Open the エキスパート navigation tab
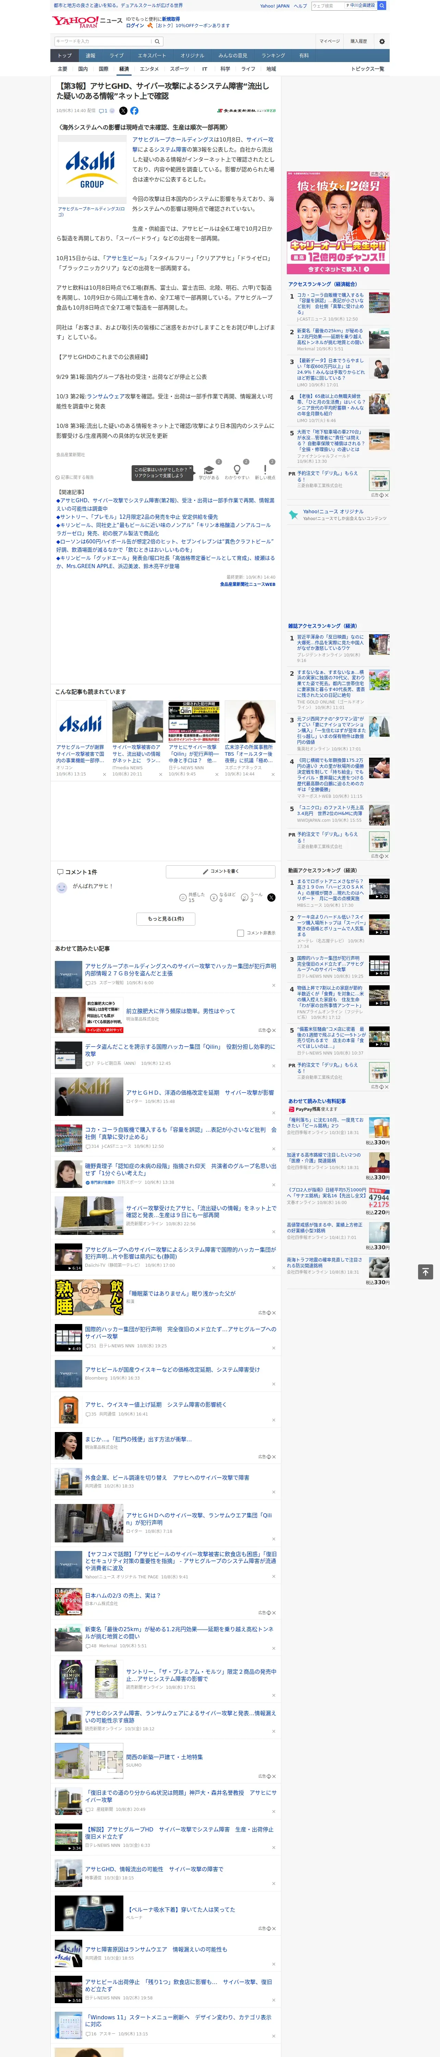The image size is (440, 2057). click(x=152, y=56)
